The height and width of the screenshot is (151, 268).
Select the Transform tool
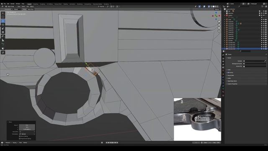pyautogui.click(x=3, y=32)
